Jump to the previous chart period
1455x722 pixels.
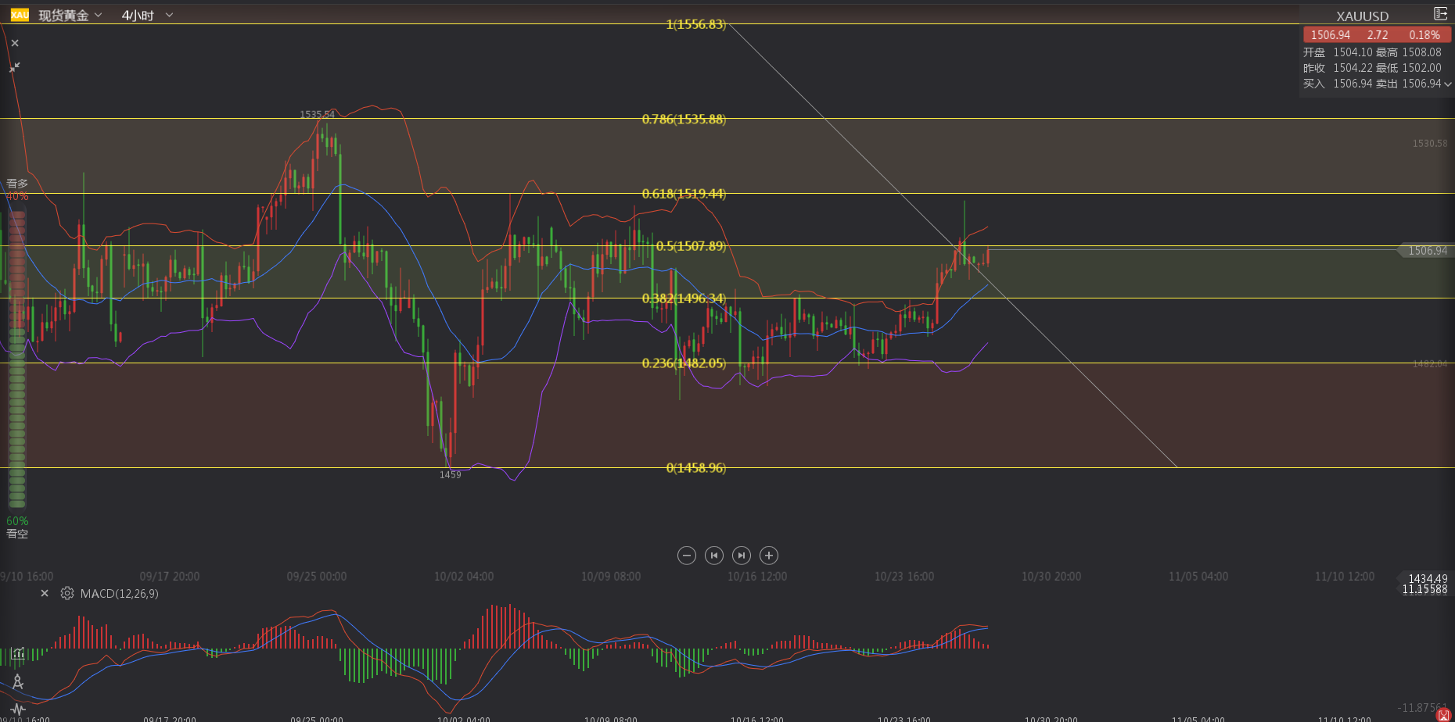pyautogui.click(x=713, y=556)
